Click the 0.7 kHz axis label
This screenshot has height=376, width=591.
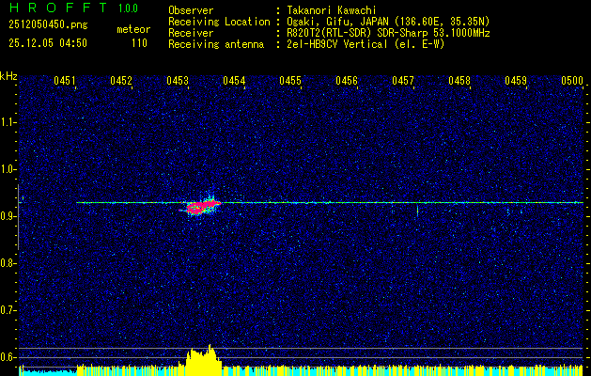8,310
